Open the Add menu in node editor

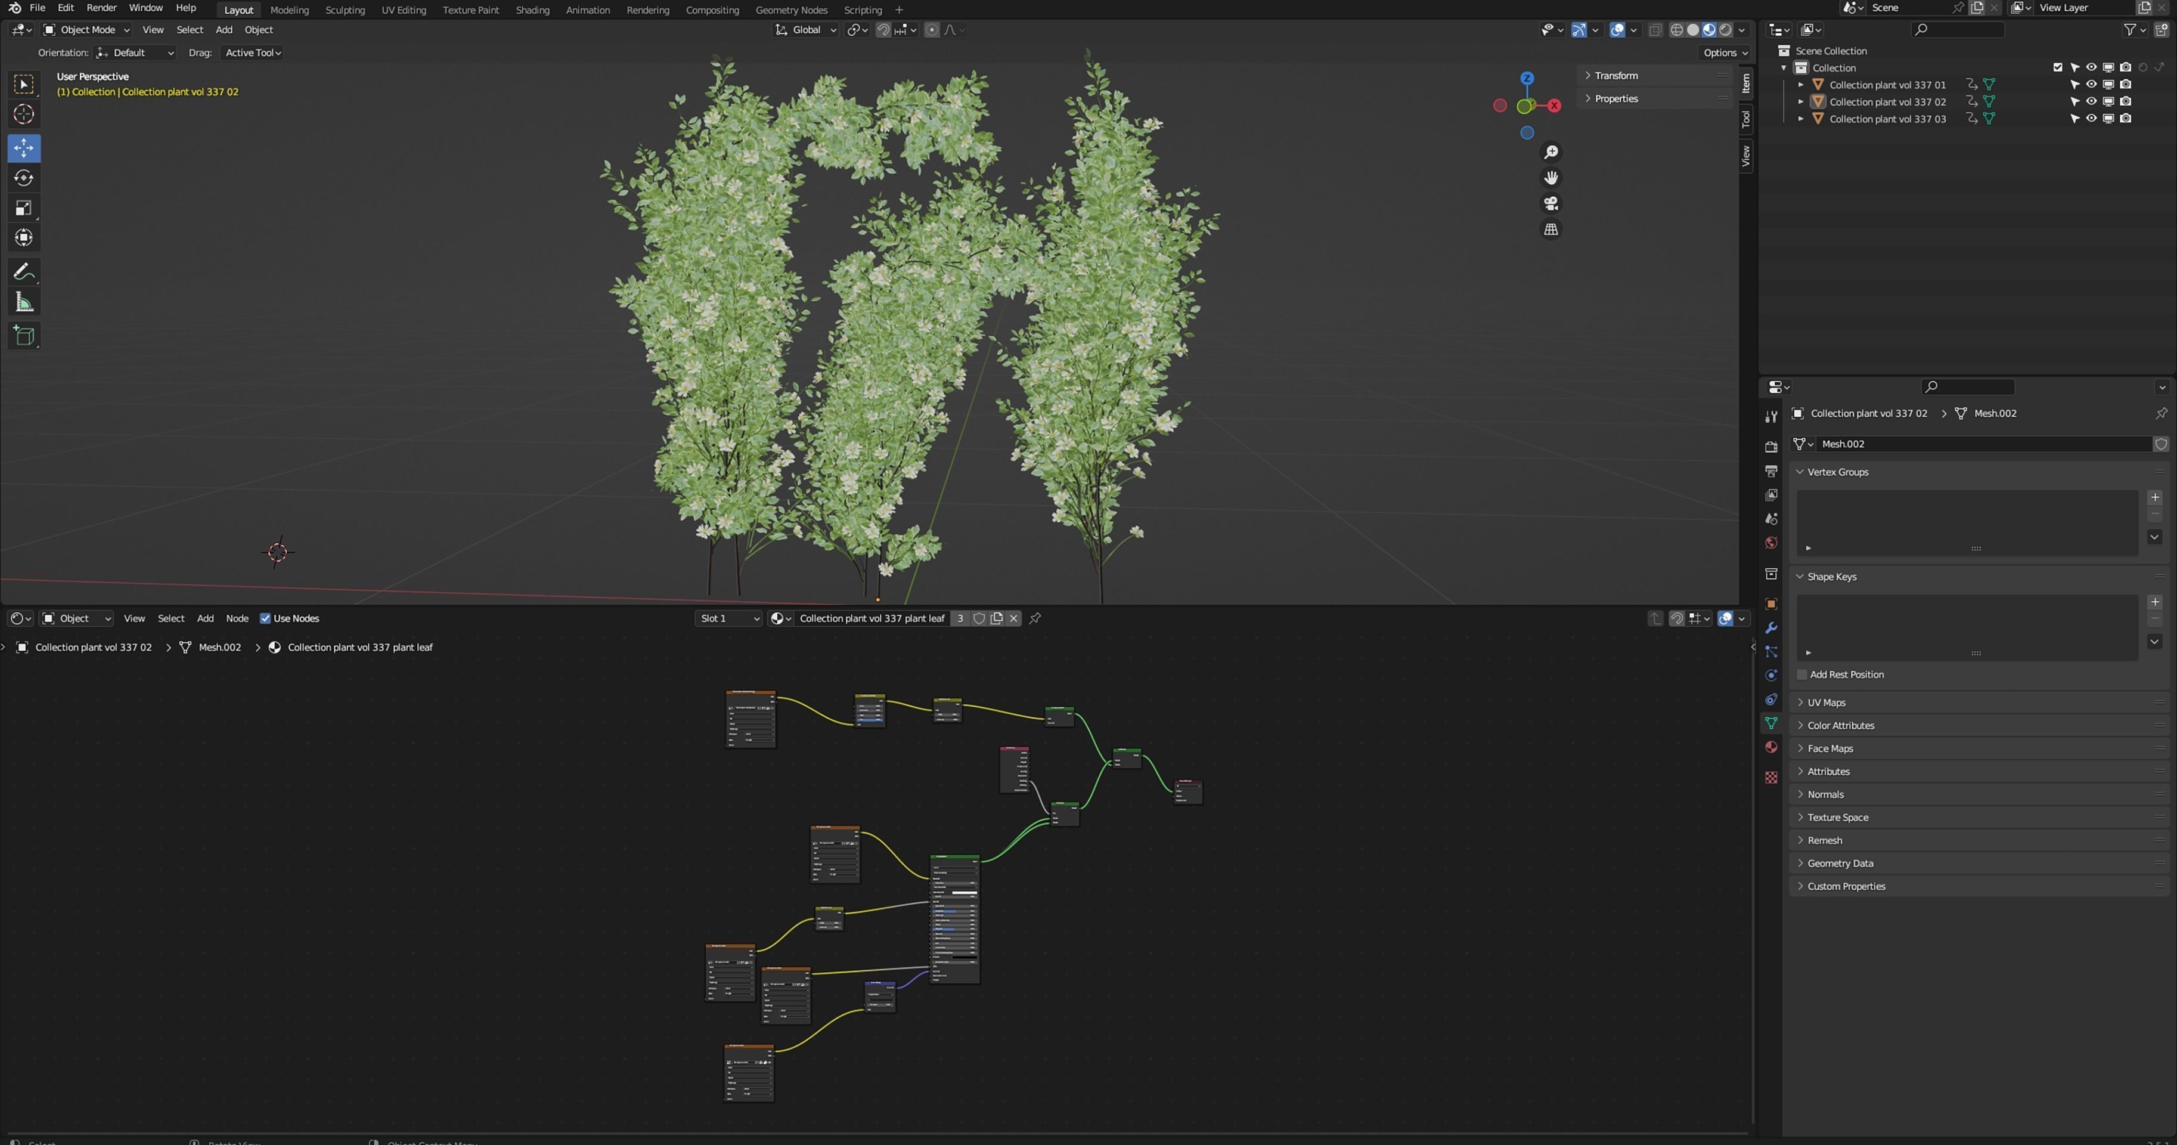point(206,618)
